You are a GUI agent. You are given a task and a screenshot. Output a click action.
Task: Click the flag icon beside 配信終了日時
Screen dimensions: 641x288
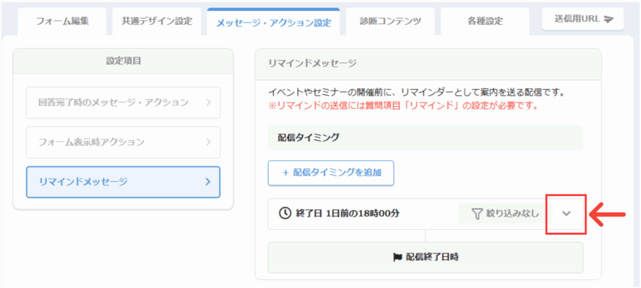click(397, 257)
